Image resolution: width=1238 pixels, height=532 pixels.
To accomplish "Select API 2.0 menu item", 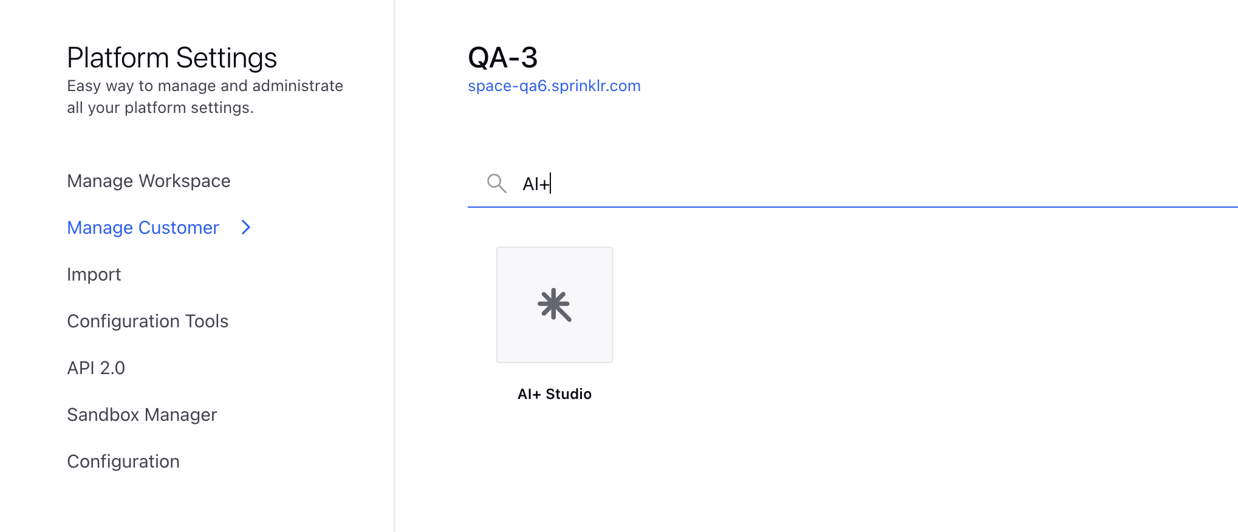I will click(x=96, y=368).
